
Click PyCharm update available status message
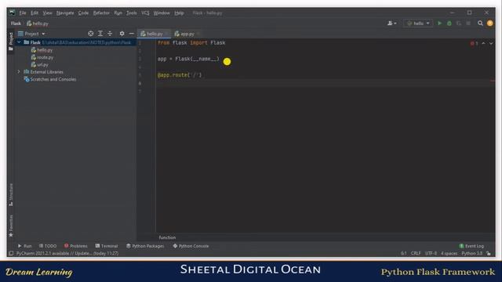coord(67,253)
